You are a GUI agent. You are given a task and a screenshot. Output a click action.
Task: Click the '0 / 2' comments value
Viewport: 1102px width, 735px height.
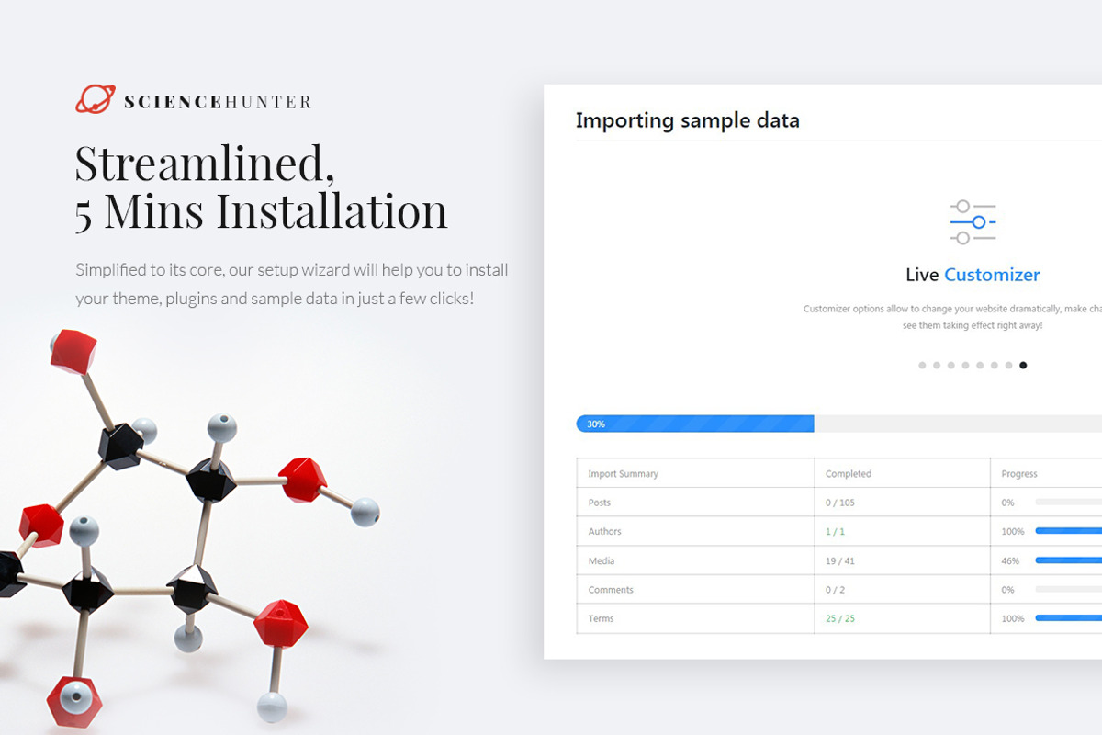[x=835, y=590]
